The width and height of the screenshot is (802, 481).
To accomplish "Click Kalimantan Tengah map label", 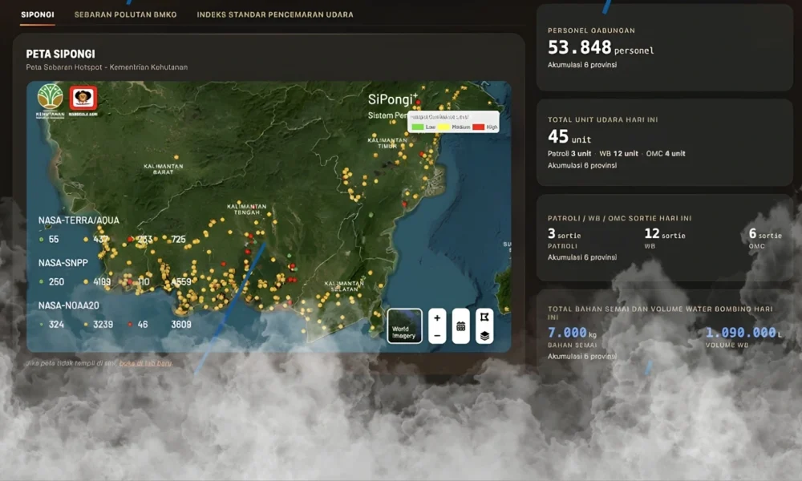I will [x=246, y=209].
